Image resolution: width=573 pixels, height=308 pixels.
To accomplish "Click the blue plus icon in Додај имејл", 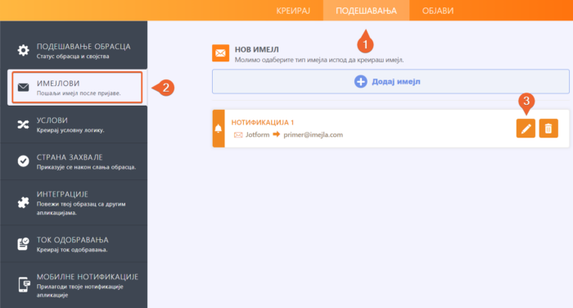I will [361, 82].
